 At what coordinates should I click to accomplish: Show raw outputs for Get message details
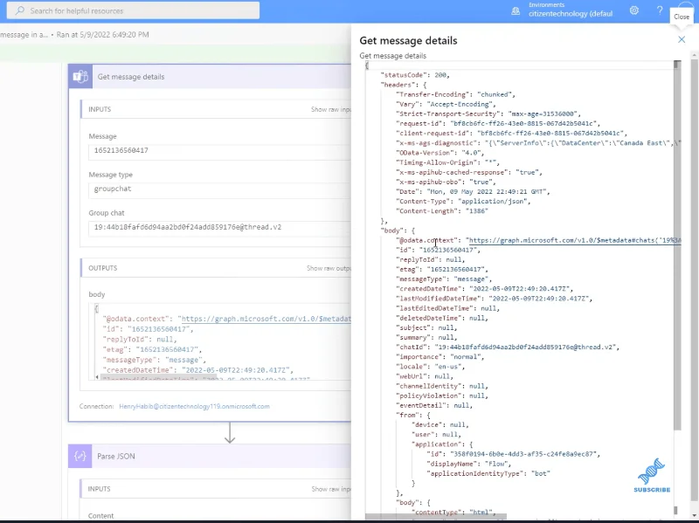[329, 268]
